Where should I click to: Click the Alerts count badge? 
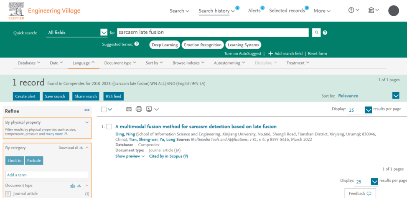pos(262,8)
